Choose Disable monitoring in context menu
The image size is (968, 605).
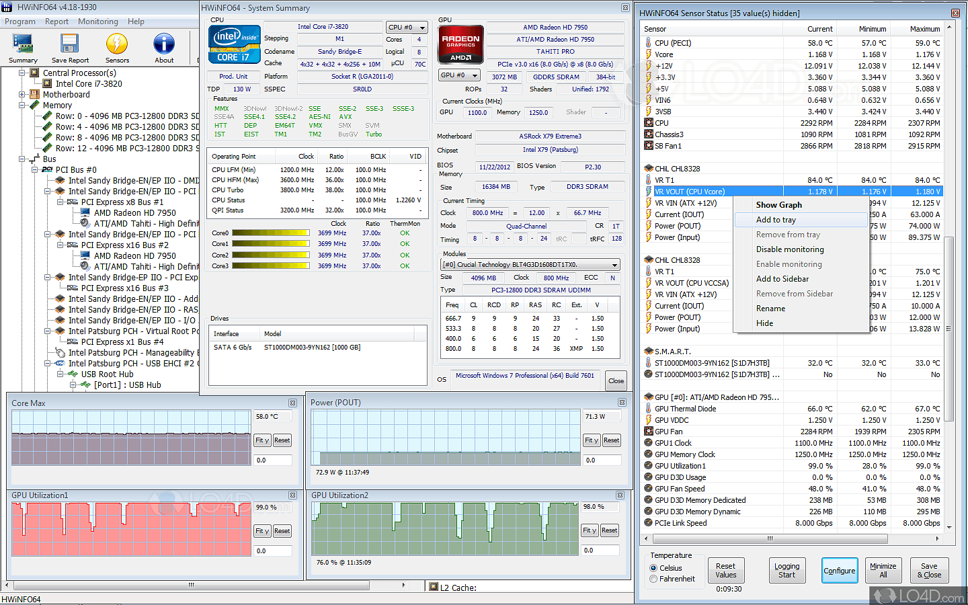pyautogui.click(x=801, y=249)
